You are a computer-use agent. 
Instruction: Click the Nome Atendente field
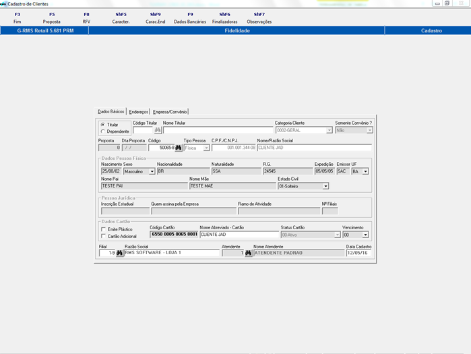[299, 253]
